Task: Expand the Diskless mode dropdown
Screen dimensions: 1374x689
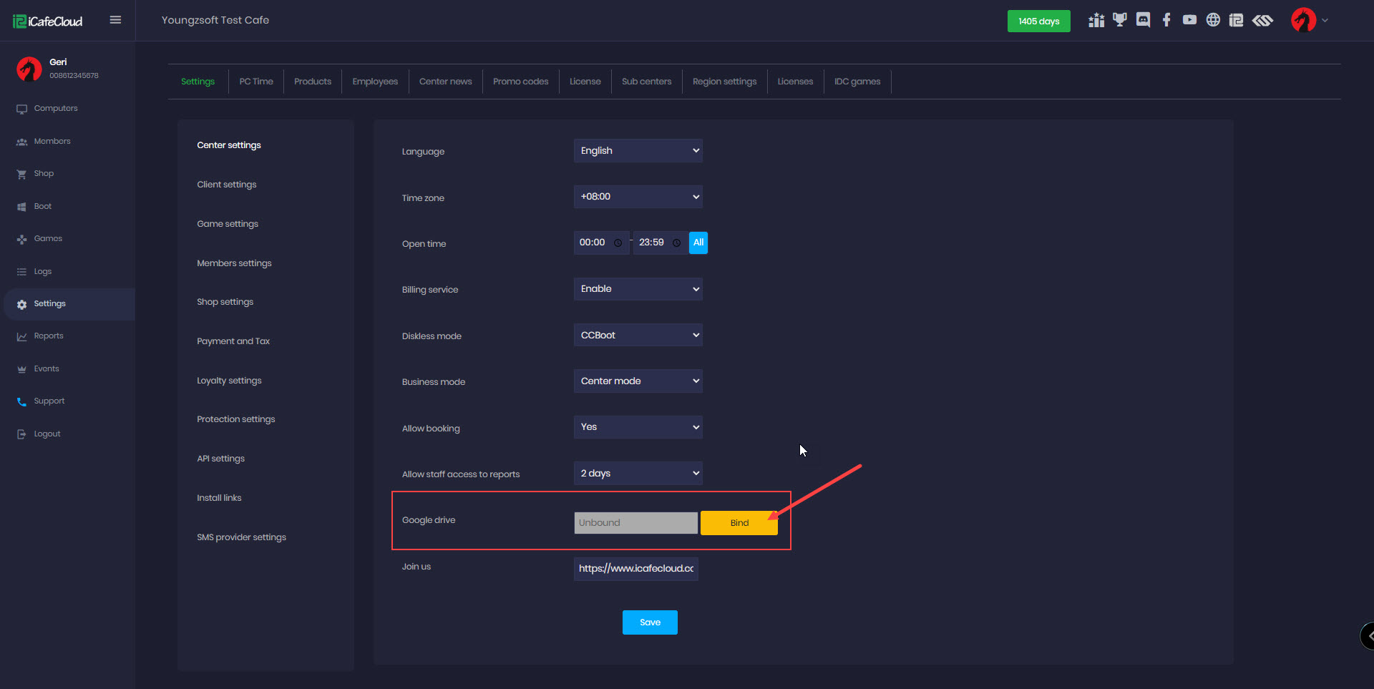Action: coord(638,336)
